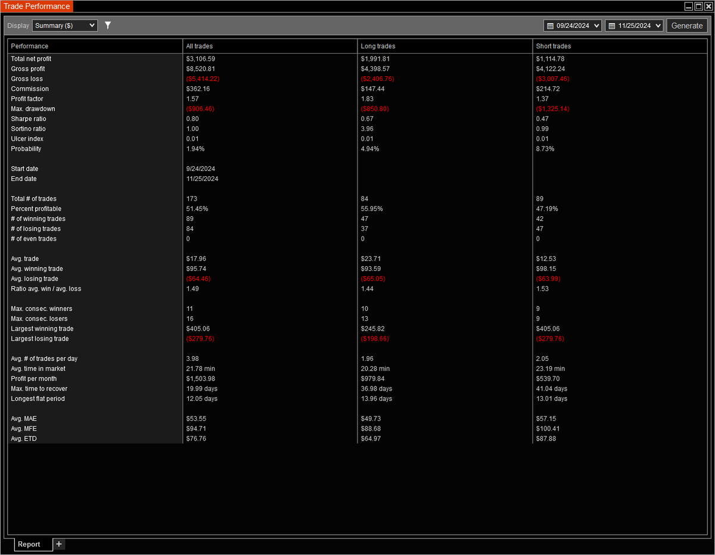Click avg. trade value $17.96
The height and width of the screenshot is (555, 715).
pyautogui.click(x=196, y=259)
